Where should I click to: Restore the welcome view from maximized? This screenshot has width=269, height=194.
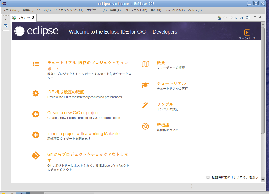[260, 17]
